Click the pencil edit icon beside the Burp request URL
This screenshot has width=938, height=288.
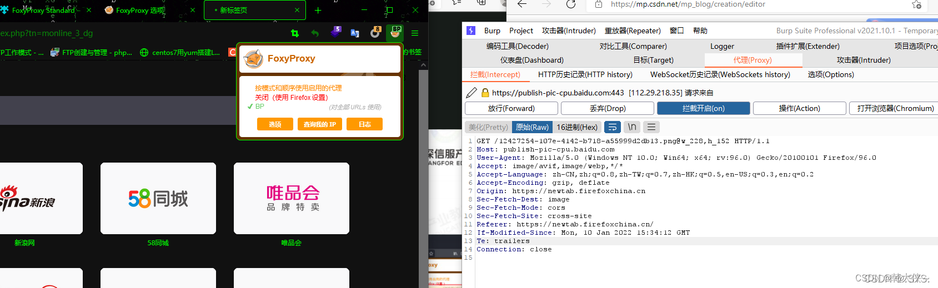pos(471,93)
